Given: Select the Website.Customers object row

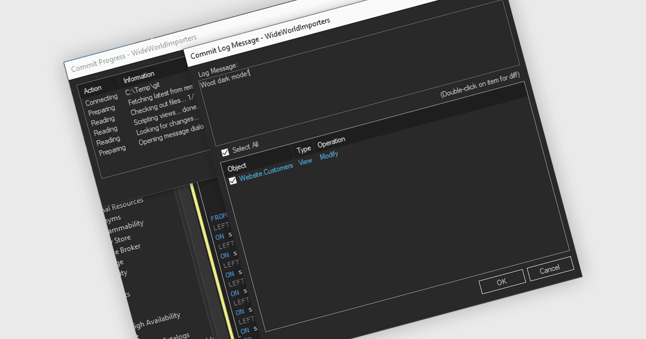Looking at the screenshot, I should (x=266, y=173).
